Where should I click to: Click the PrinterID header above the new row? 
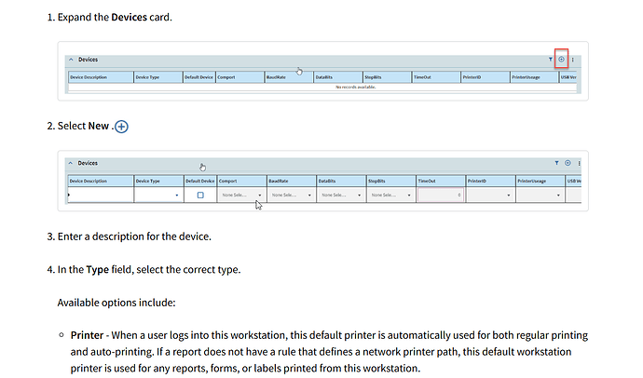tap(490, 181)
